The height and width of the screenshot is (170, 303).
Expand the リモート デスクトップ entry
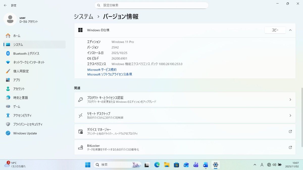click(290, 116)
